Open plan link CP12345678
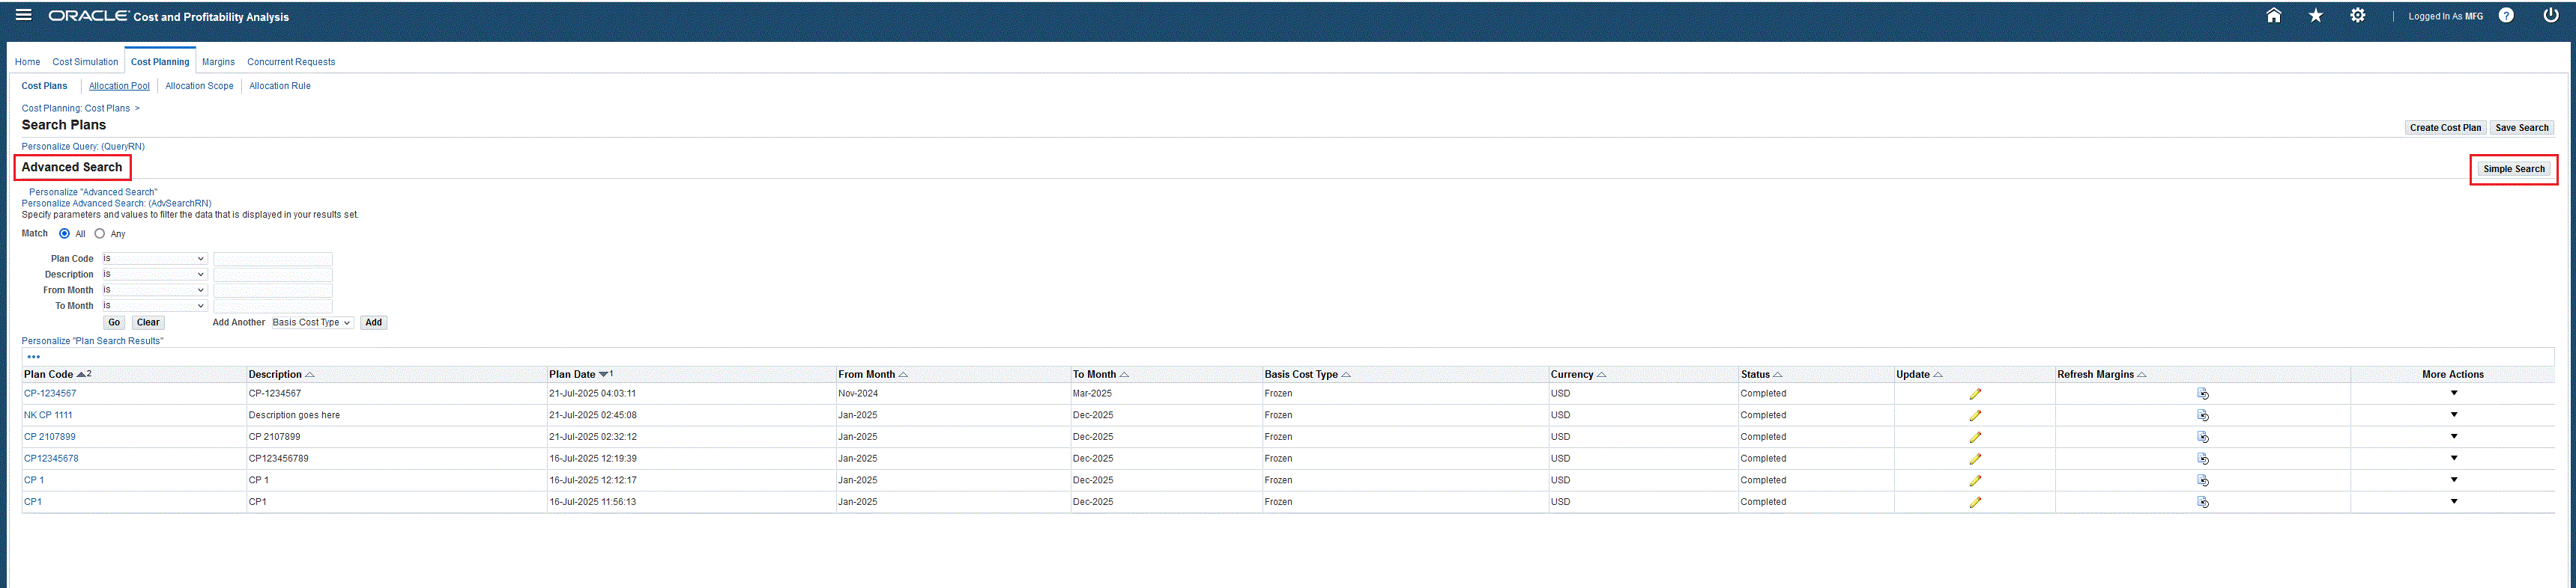2576x588 pixels. click(51, 459)
